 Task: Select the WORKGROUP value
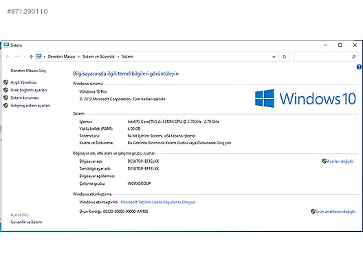139,183
